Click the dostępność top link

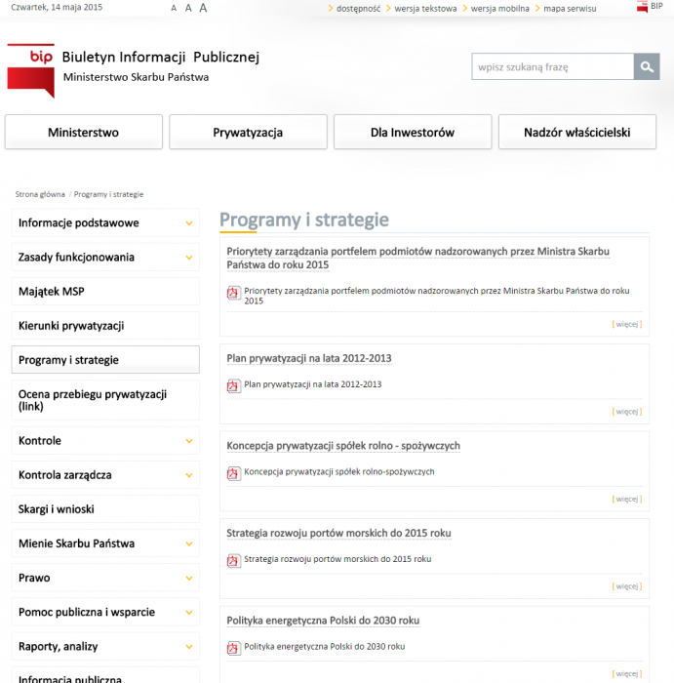pos(358,8)
